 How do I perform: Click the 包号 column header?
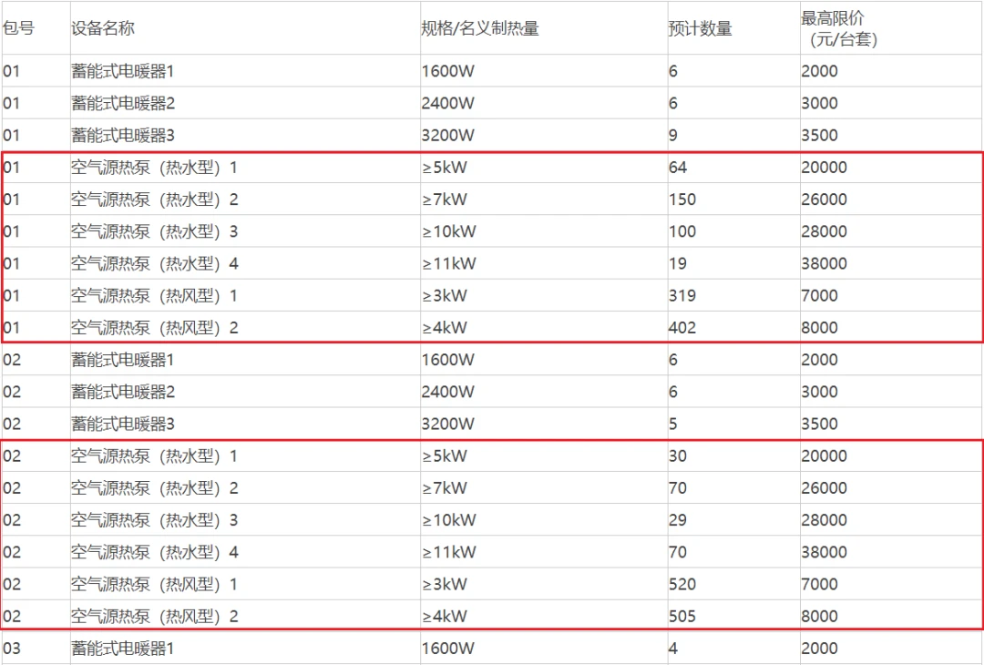[19, 28]
